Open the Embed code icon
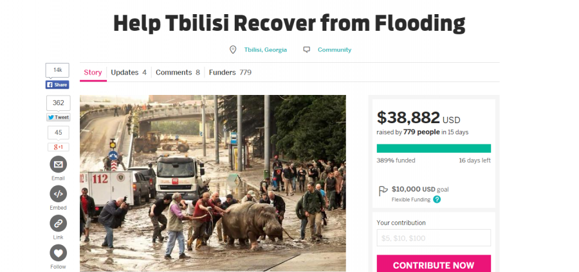The image size is (579, 272). click(59, 194)
